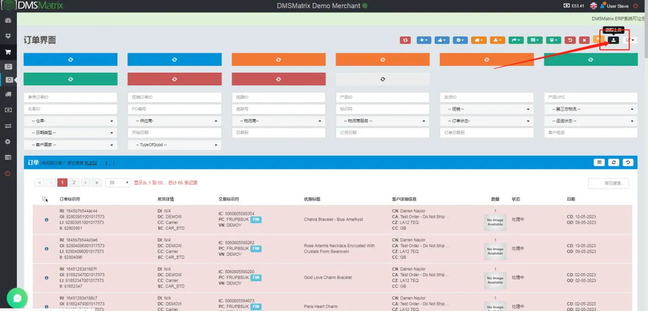Image resolution: width=648 pixels, height=311 pixels.
Task: Open the truck delivery section in the sidebar
Action: (x=8, y=94)
